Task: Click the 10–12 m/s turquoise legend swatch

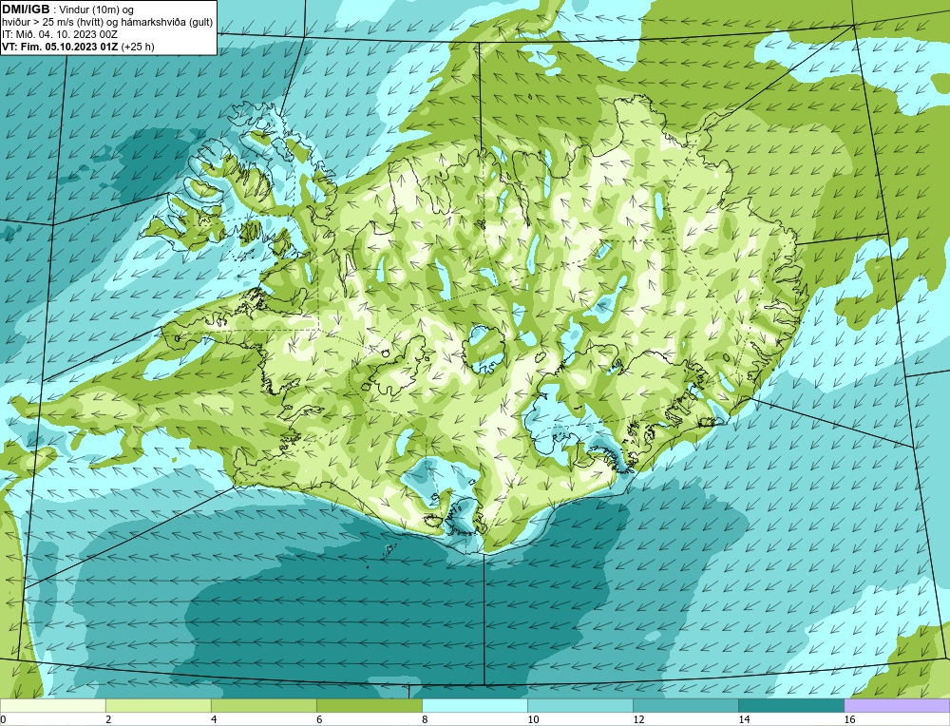Action: (x=579, y=705)
